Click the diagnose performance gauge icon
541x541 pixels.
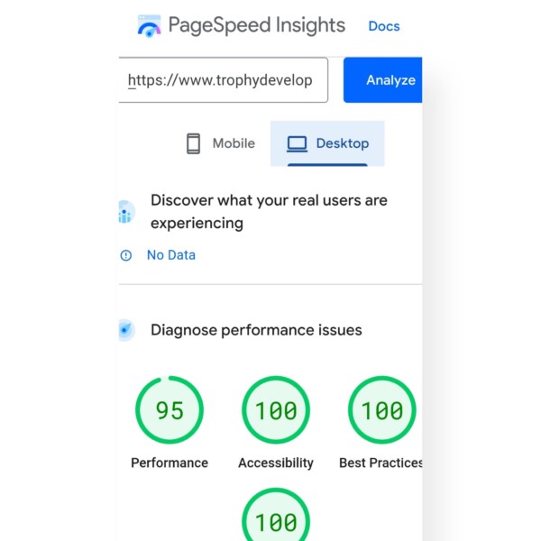point(126,330)
